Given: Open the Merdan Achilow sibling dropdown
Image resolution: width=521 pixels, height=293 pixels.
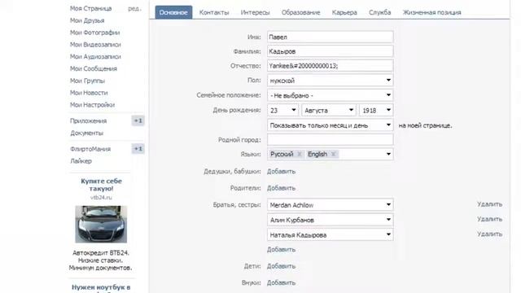Looking at the screenshot, I should [331, 205].
